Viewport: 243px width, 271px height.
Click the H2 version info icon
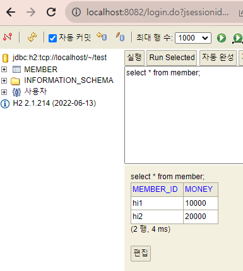(x=5, y=104)
